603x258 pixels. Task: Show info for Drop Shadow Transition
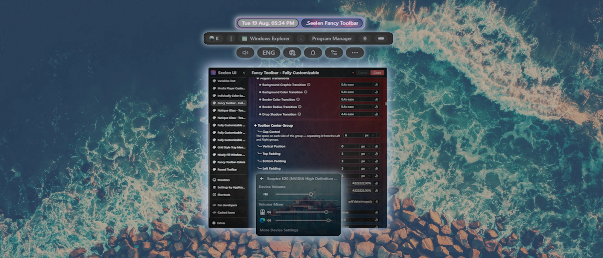point(299,114)
